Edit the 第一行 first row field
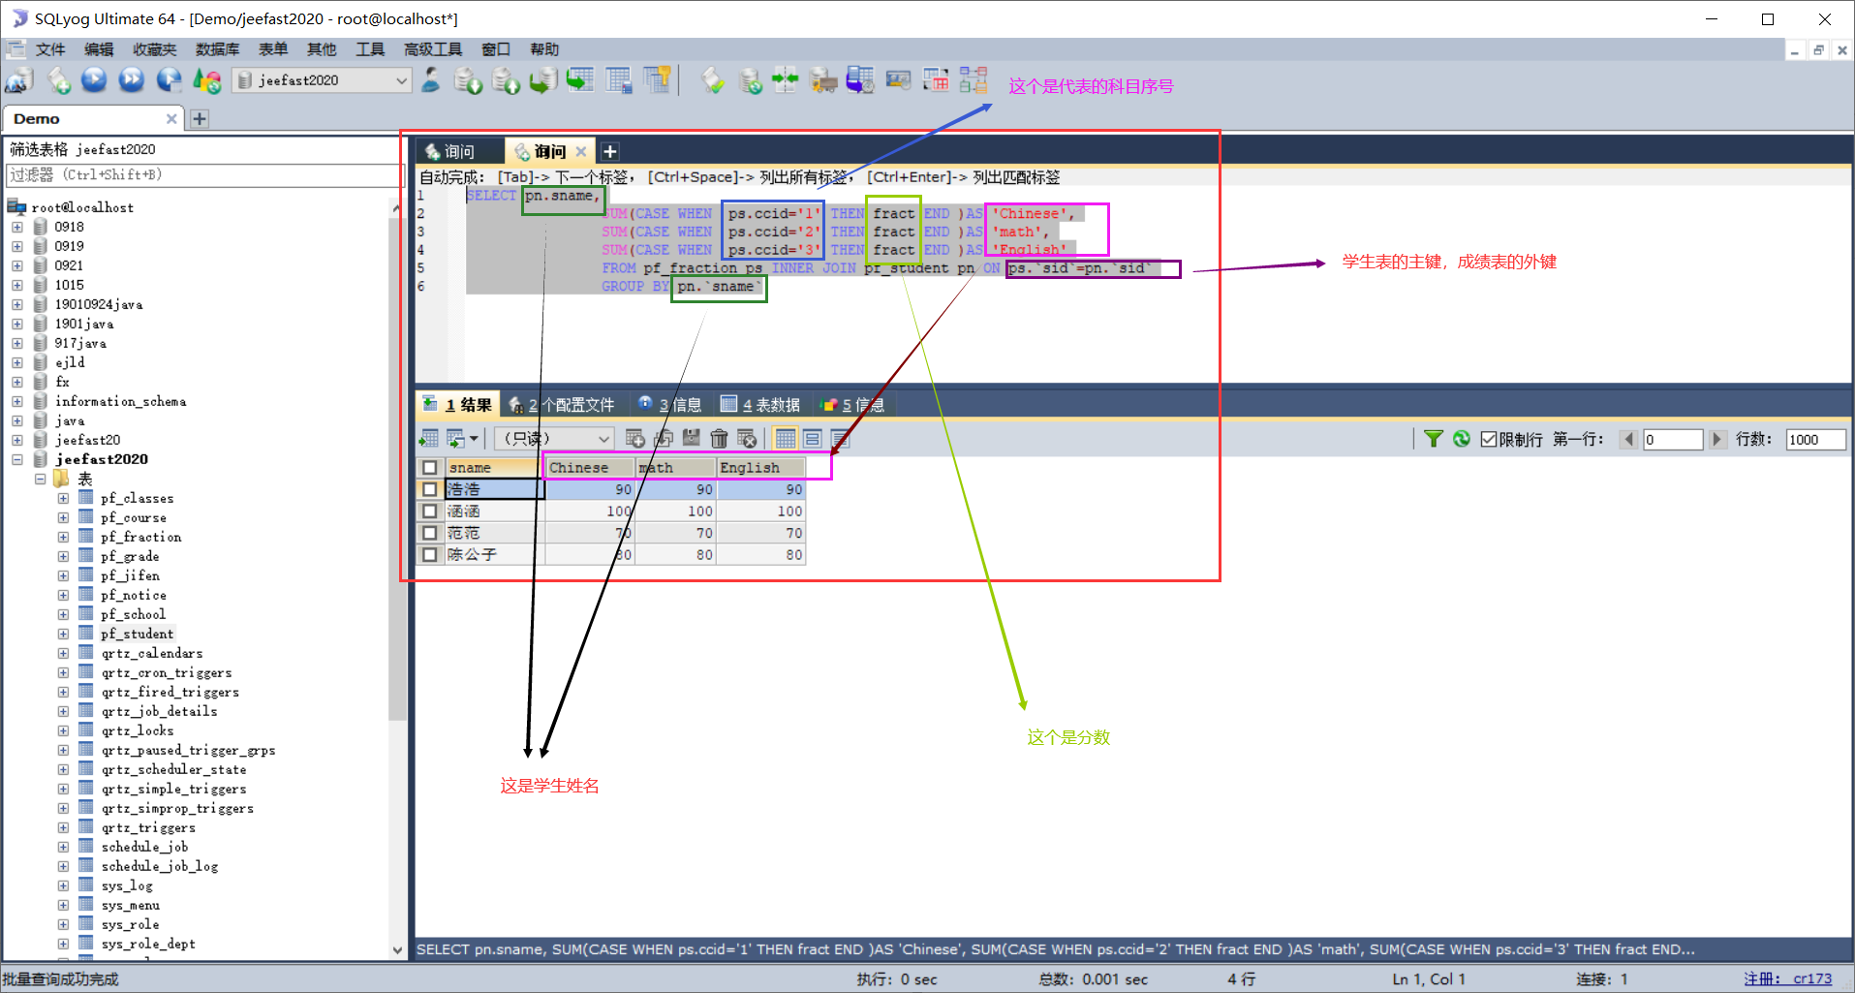Screen dimensions: 1855x993 pyautogui.click(x=1673, y=439)
